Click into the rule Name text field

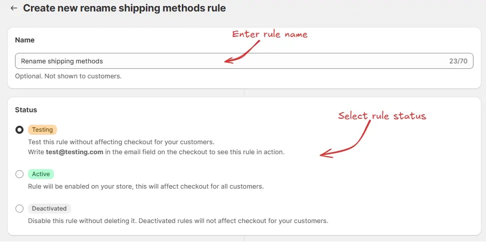(x=244, y=61)
